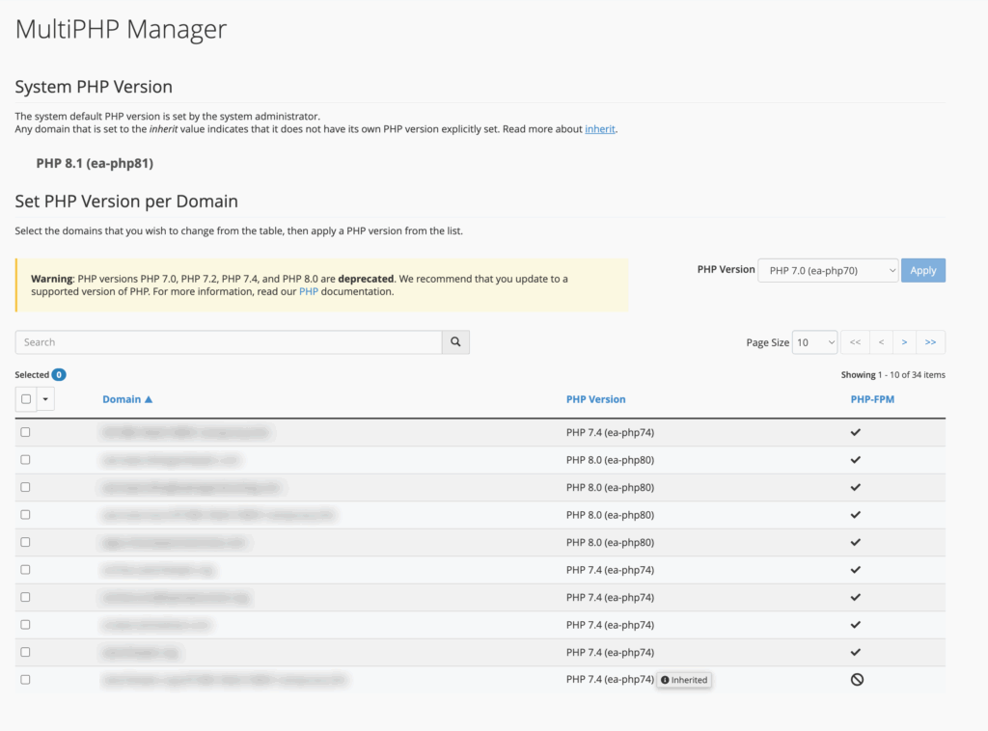Click the PHP-FPM disabled icon on the bottom row
This screenshot has height=731, width=988.
(x=856, y=679)
